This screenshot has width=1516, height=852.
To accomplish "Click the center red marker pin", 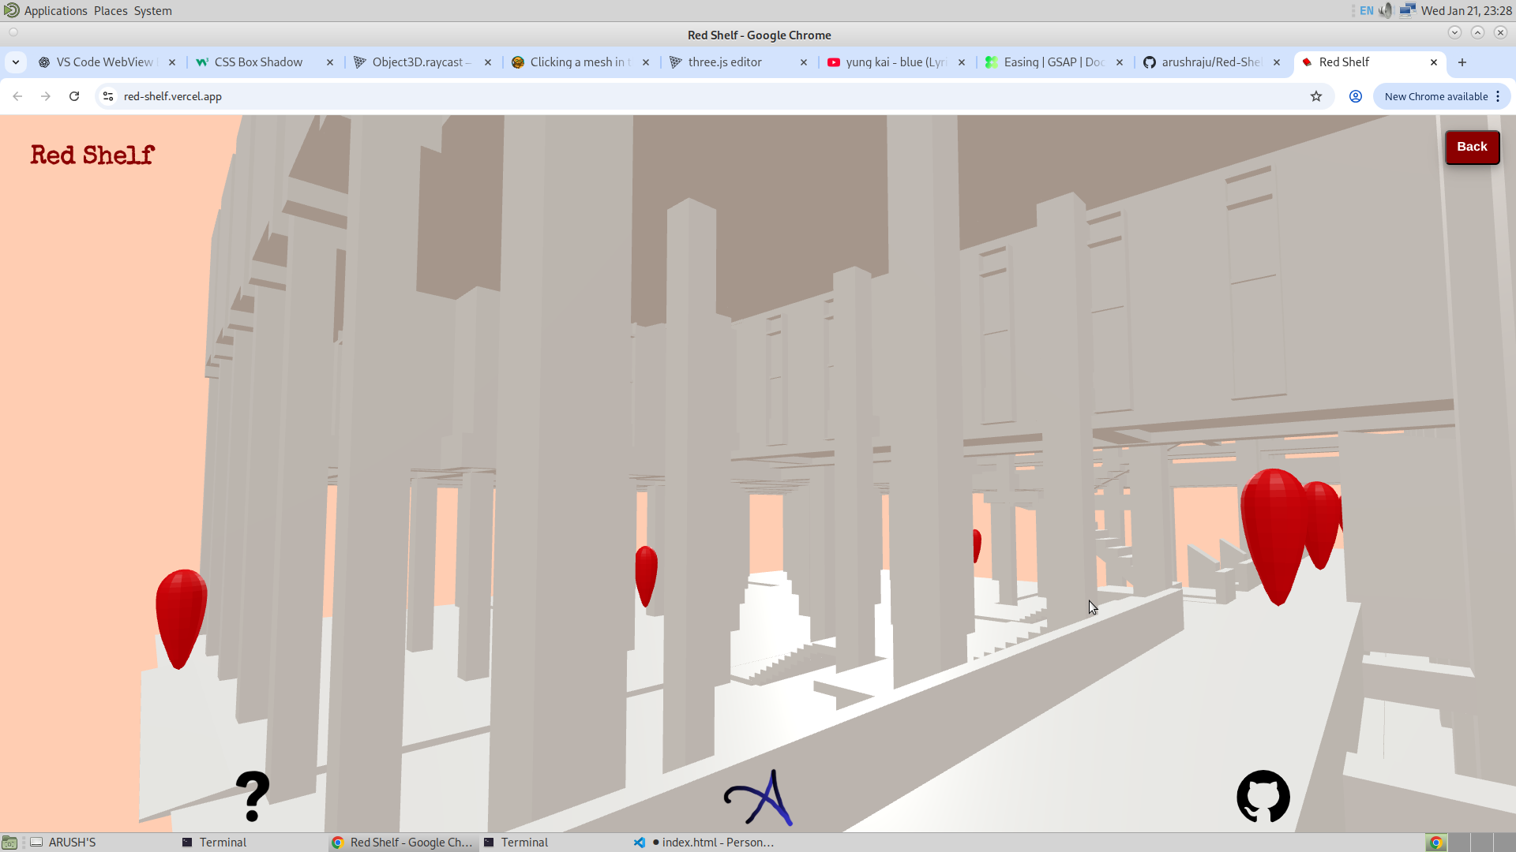I will [646, 574].
